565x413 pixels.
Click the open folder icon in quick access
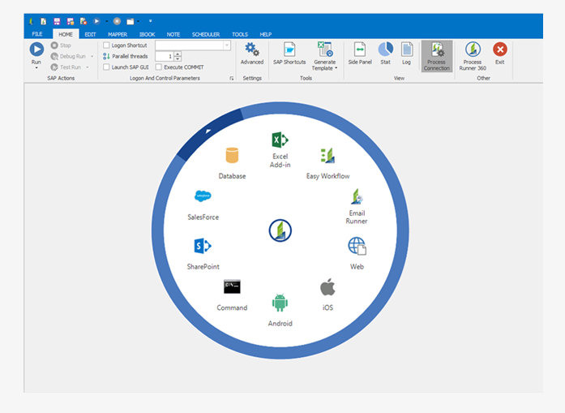pyautogui.click(x=130, y=21)
